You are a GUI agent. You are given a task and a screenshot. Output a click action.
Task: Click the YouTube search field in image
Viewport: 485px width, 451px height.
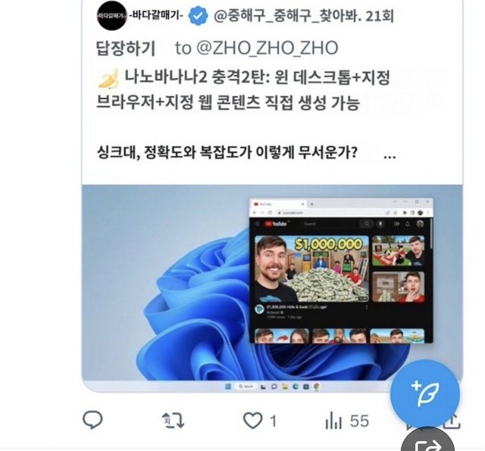click(x=330, y=224)
